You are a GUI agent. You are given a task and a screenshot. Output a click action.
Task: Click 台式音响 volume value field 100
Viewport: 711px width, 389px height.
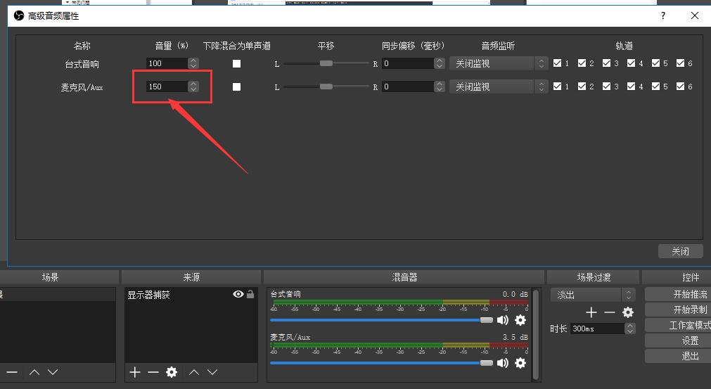[x=167, y=63]
